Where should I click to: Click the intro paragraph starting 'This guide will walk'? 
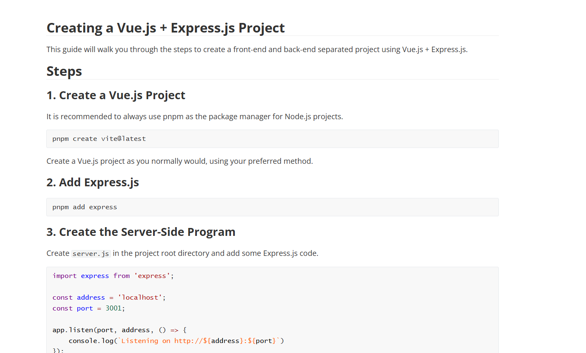(x=257, y=50)
